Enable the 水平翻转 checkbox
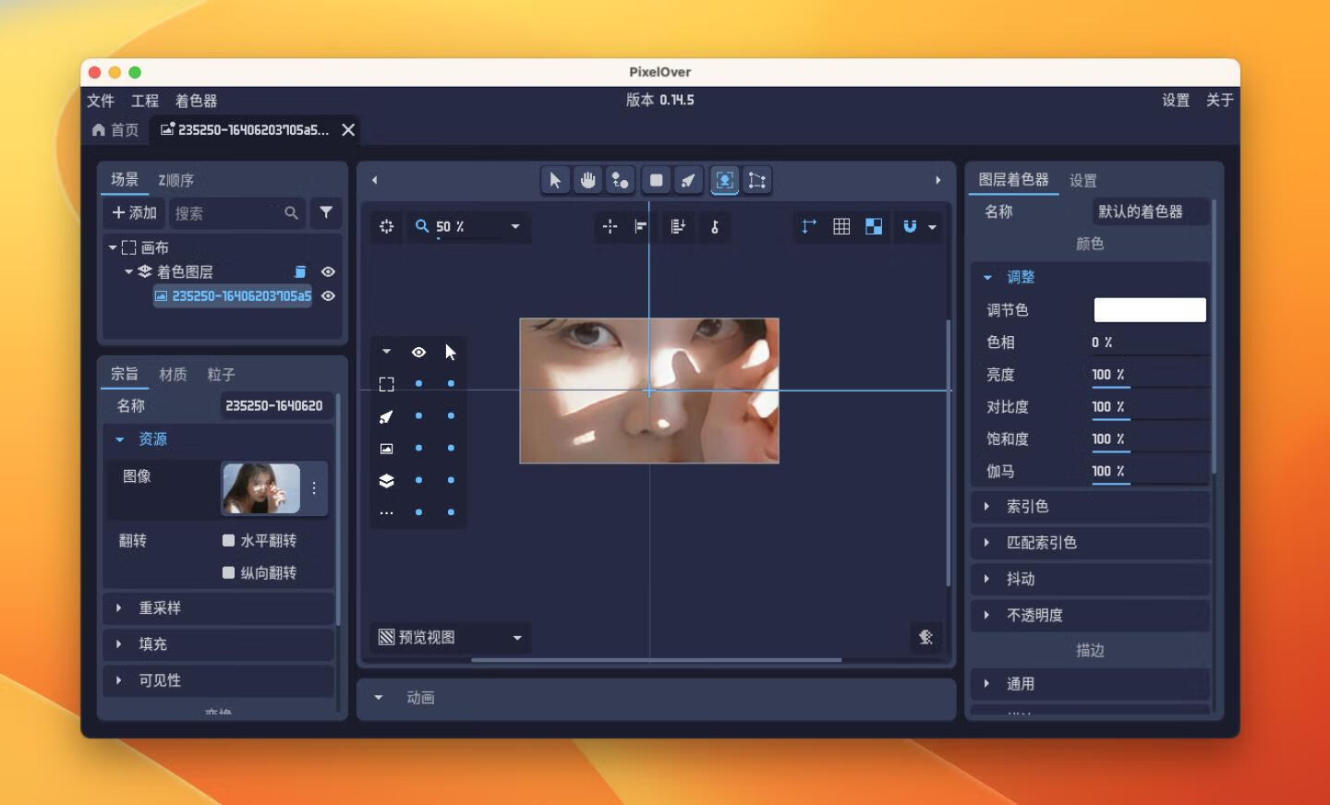This screenshot has height=805, width=1330. click(228, 540)
